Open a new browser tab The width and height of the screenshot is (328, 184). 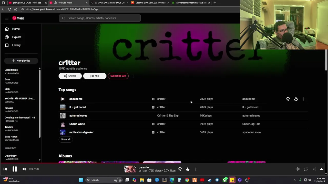[x=215, y=3]
